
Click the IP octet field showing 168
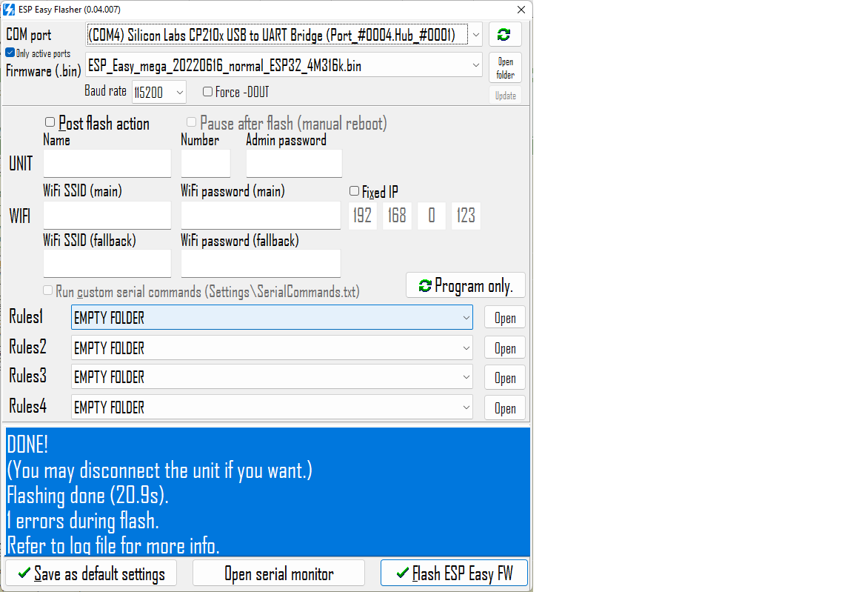click(x=397, y=216)
